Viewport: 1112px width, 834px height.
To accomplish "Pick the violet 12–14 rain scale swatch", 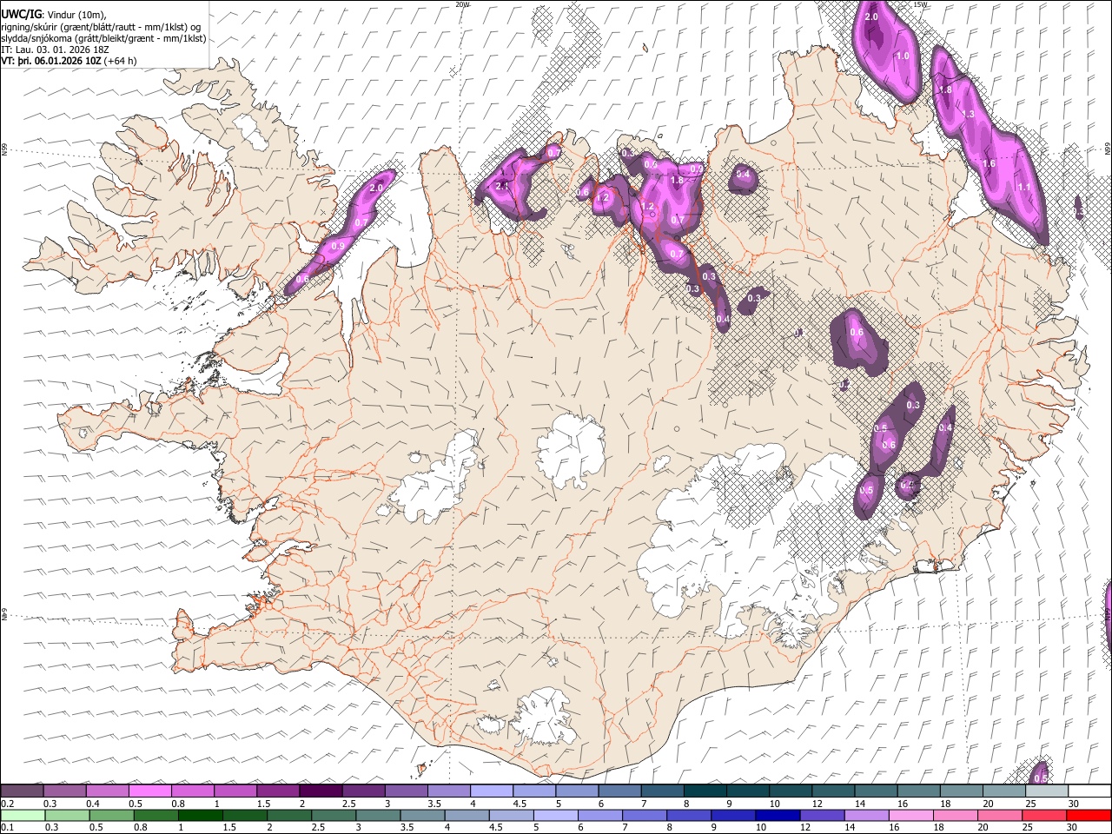I will (x=823, y=815).
